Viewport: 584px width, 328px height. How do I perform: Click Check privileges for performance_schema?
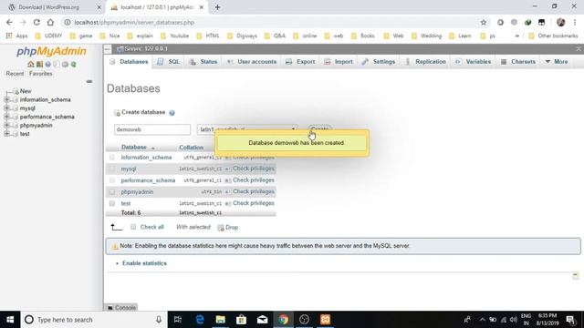click(254, 180)
